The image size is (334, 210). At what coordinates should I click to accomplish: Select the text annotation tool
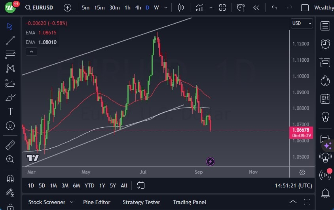pos(10,112)
